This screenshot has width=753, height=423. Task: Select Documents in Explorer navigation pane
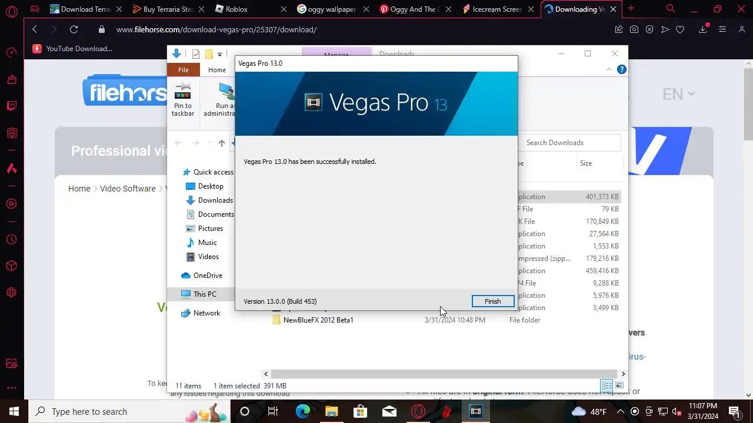point(210,214)
